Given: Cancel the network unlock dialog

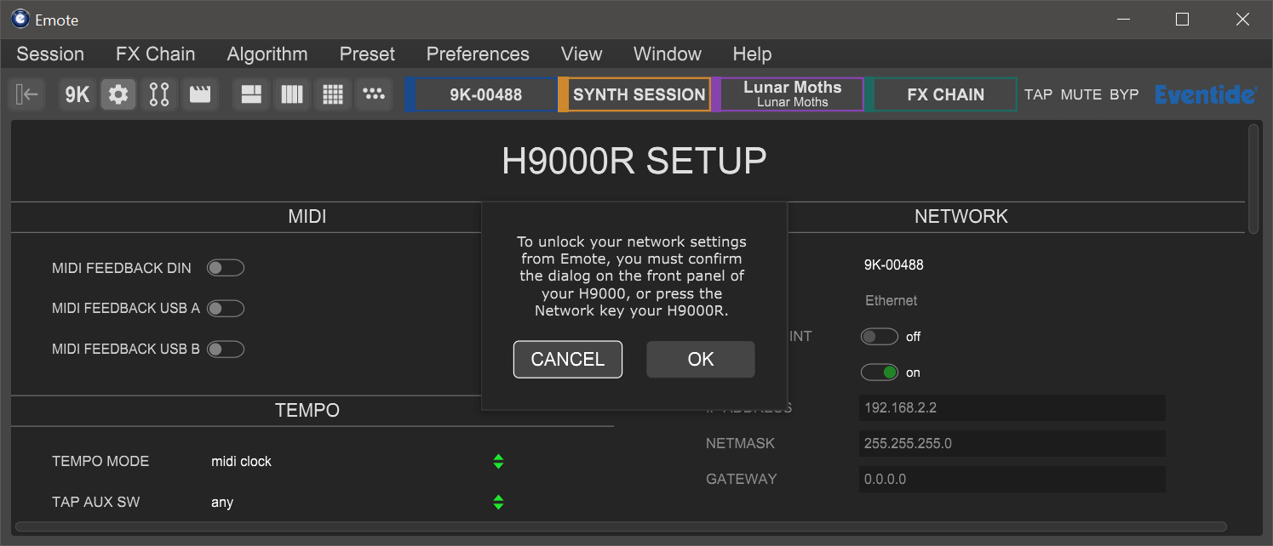Looking at the screenshot, I should (568, 359).
